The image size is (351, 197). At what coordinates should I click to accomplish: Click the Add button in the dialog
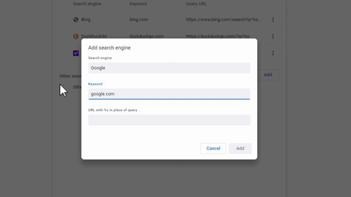(240, 148)
